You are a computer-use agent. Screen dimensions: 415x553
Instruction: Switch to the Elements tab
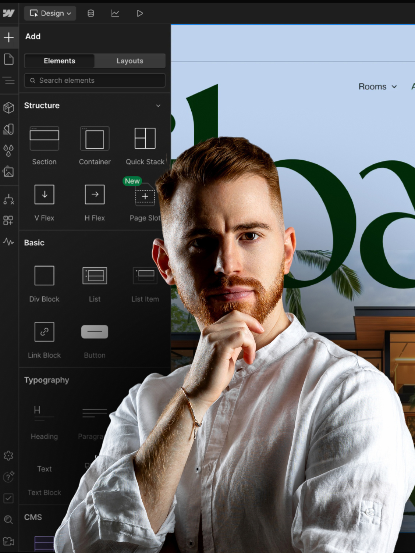60,61
